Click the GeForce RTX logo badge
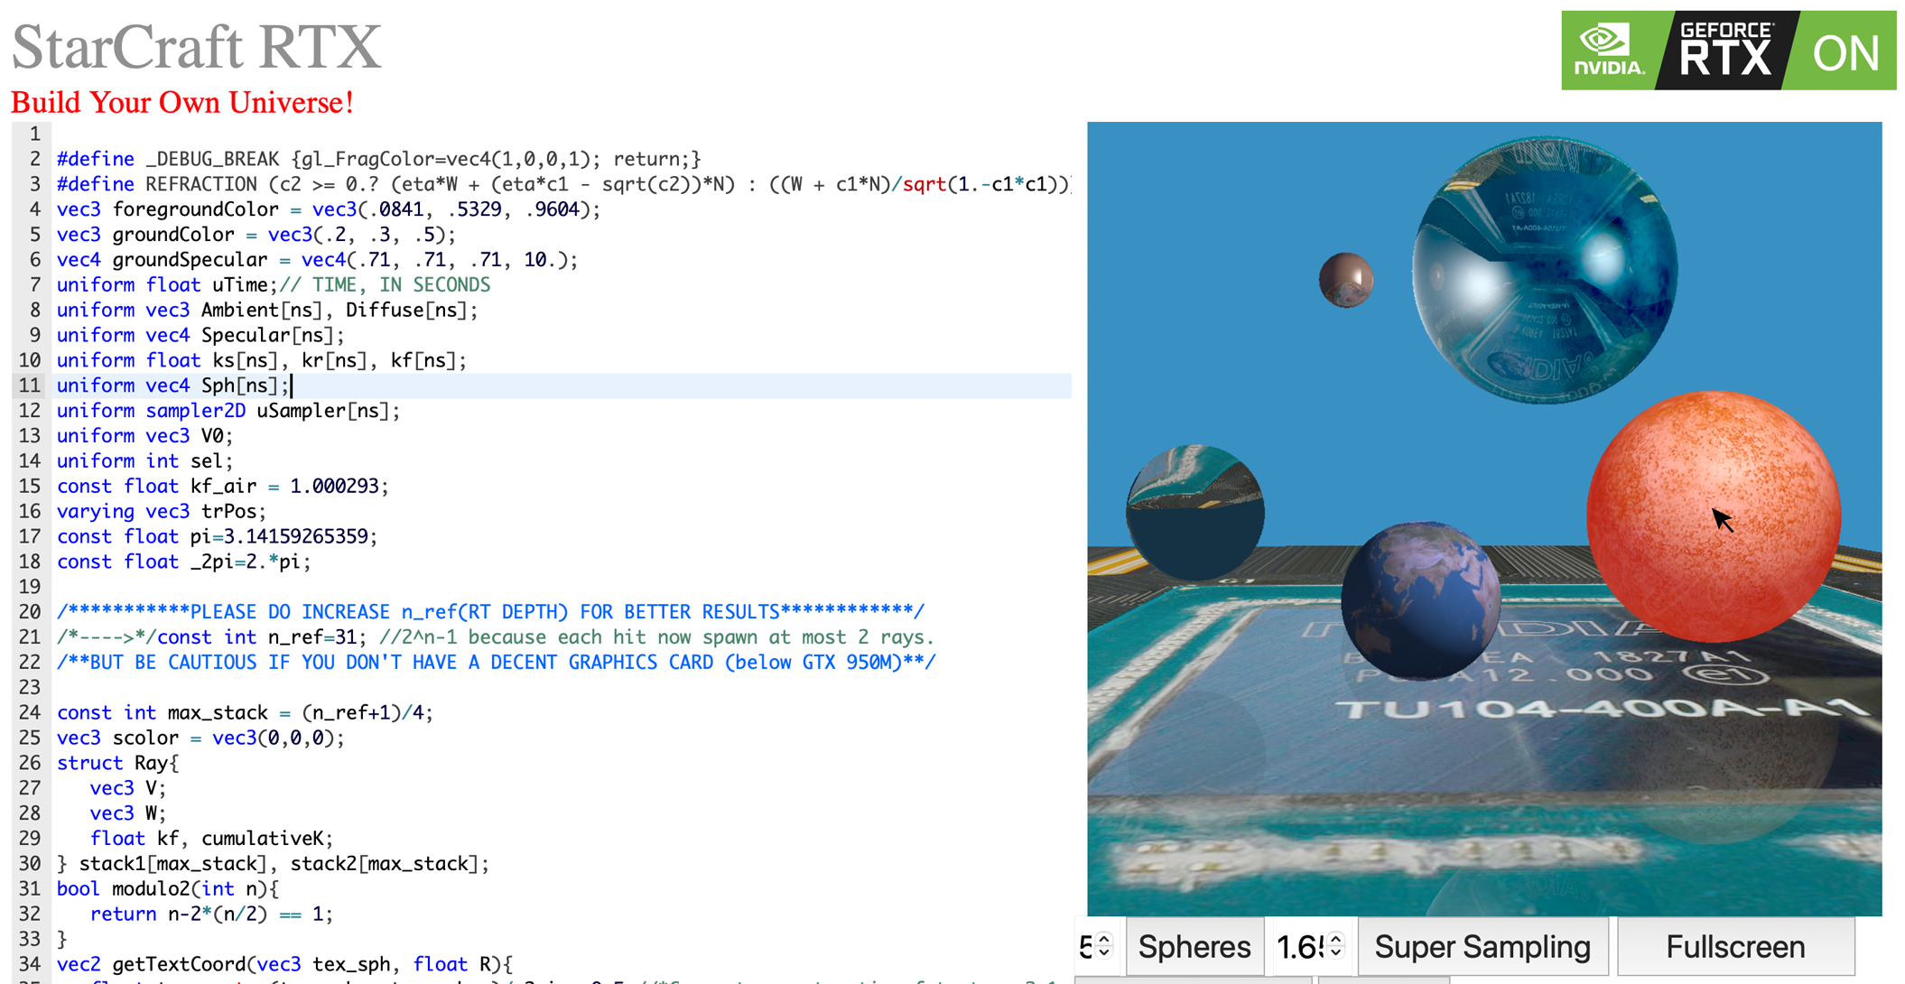Viewport: 1905px width, 984px height. 1724,51
